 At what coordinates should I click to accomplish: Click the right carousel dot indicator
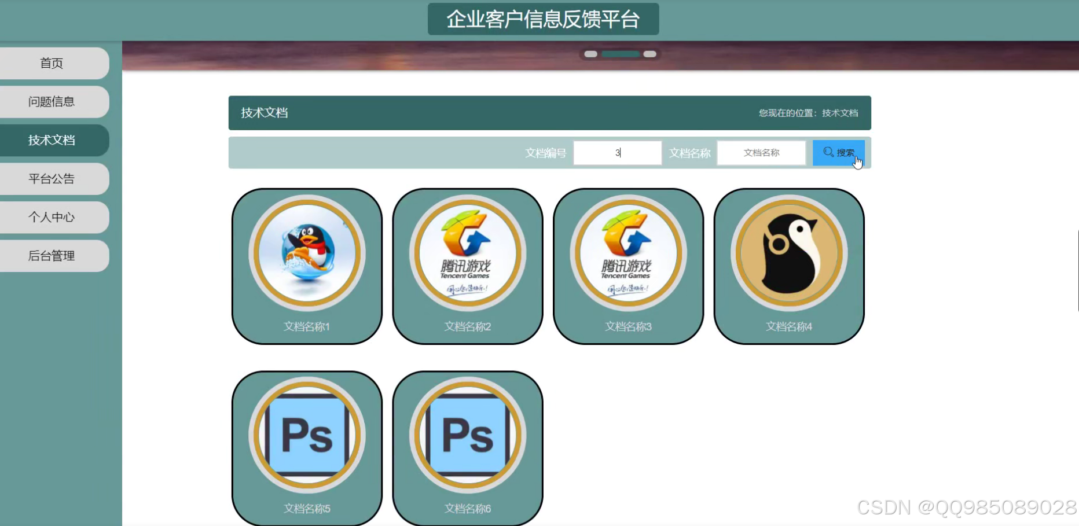point(651,53)
